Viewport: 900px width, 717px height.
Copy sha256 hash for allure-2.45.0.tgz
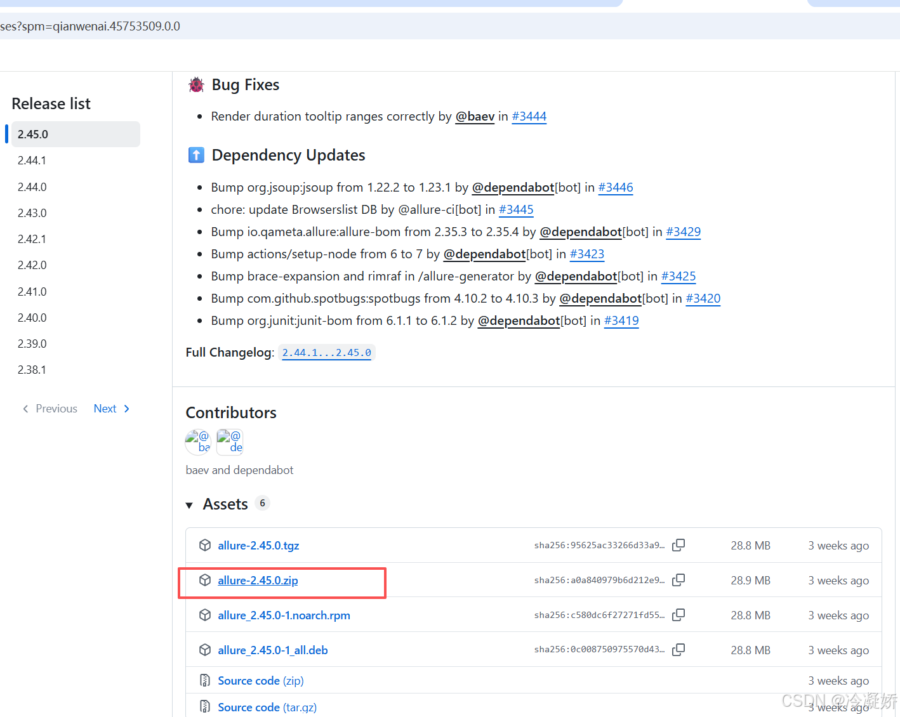pyautogui.click(x=678, y=545)
